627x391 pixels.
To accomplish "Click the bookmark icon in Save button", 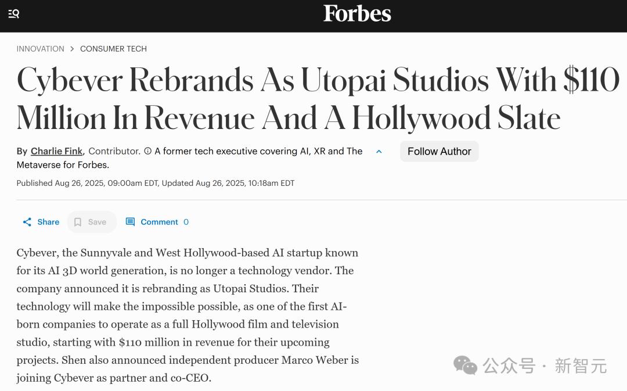I will click(x=78, y=222).
